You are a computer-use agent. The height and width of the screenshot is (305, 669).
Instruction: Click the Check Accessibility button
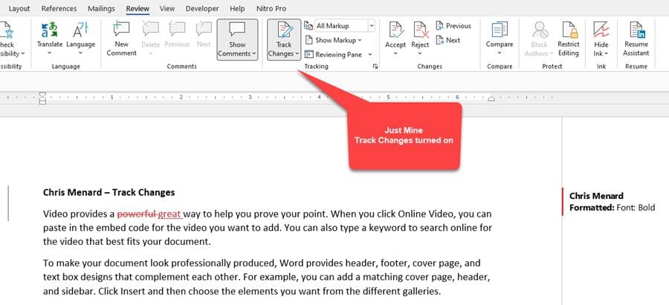point(12,39)
